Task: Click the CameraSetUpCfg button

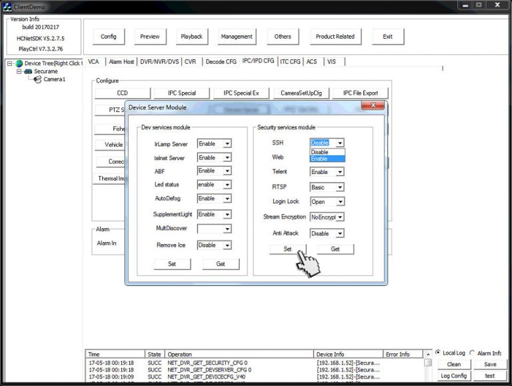Action: point(301,93)
